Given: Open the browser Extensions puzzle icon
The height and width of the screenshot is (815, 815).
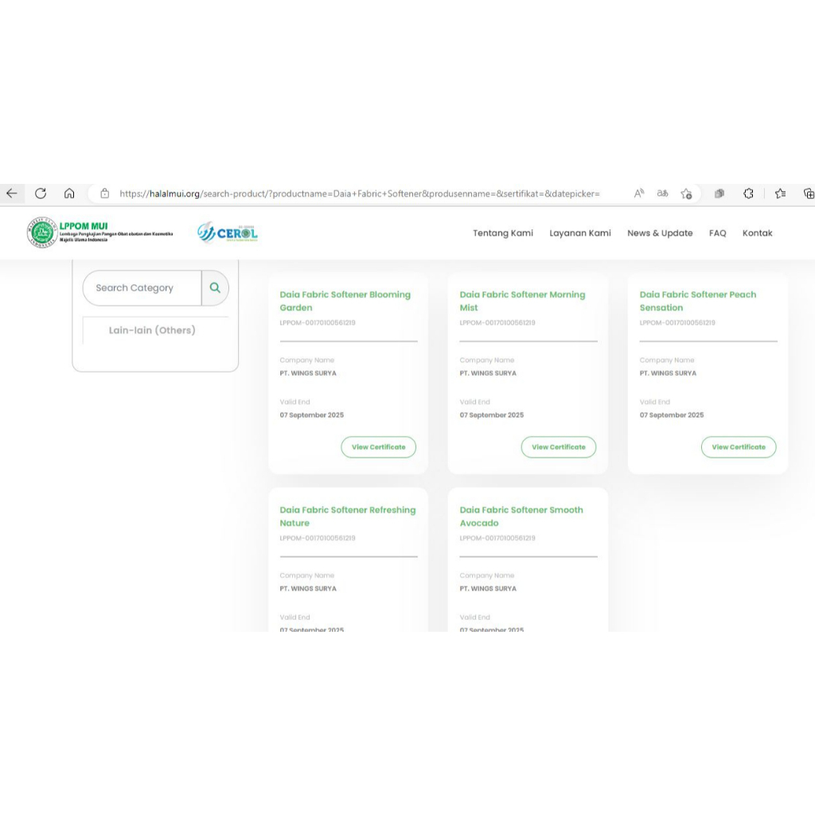Looking at the screenshot, I should point(748,193).
